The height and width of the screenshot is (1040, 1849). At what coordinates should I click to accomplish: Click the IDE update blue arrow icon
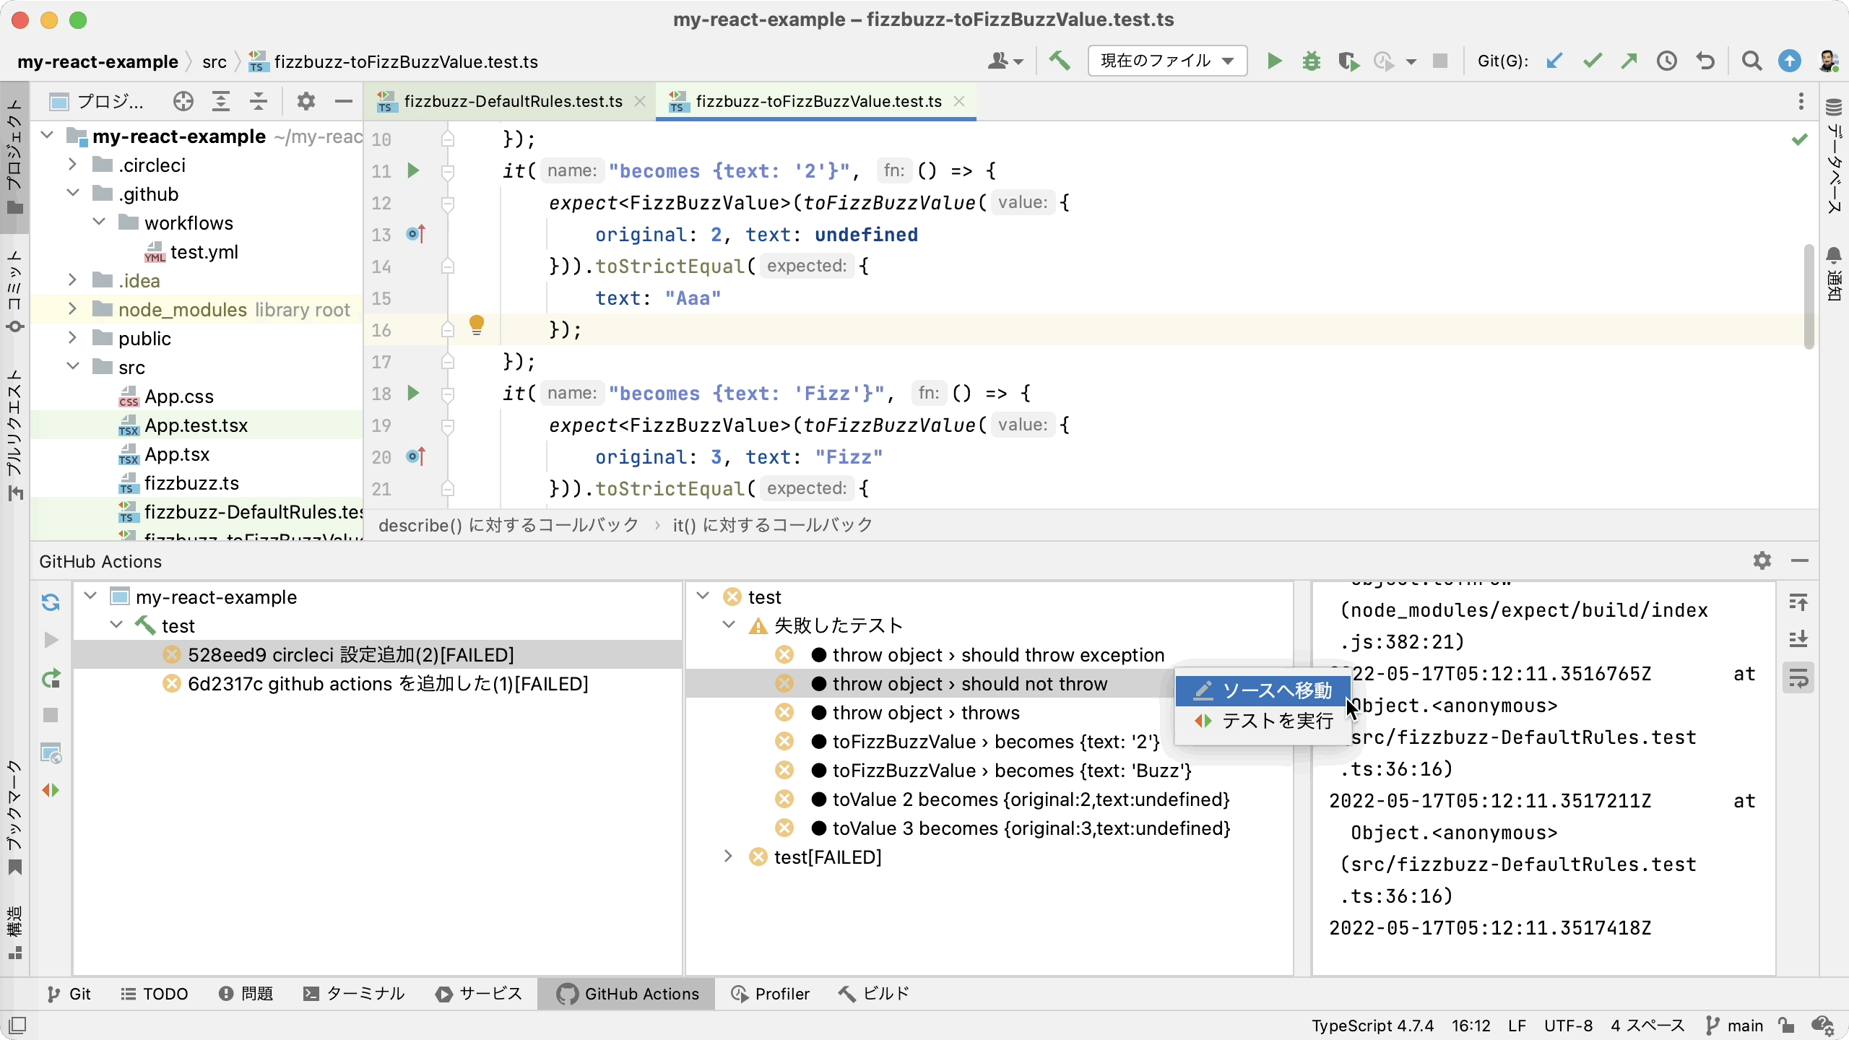[1790, 61]
